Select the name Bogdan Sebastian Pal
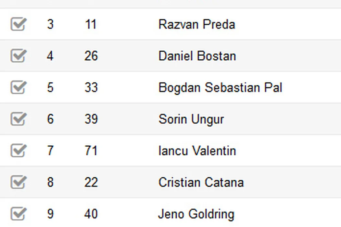Image resolution: width=341 pixels, height=227 pixels. [220, 88]
